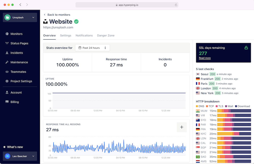Screen dimensions: 254x164
Task: Click the Monitors icon in sidebar
Action: (x=7, y=34)
